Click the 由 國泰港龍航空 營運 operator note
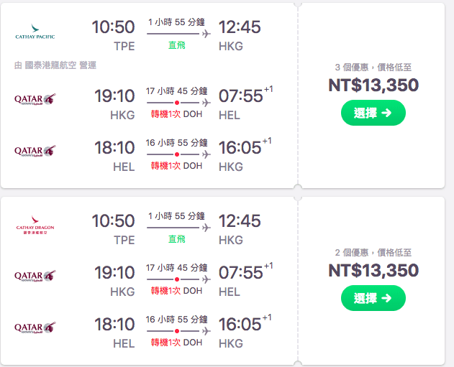Image resolution: width=454 pixels, height=367 pixels. [x=55, y=65]
